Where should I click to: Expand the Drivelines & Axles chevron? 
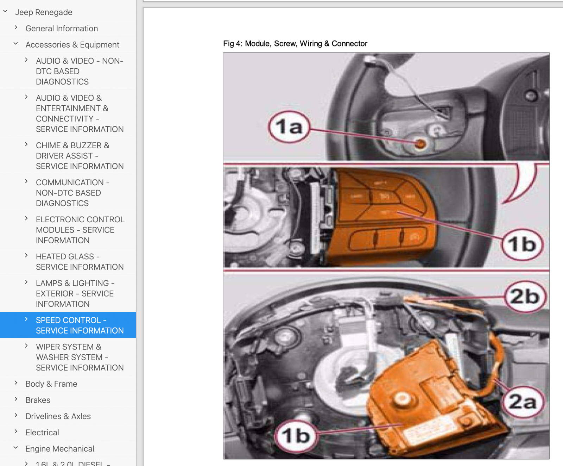click(16, 416)
